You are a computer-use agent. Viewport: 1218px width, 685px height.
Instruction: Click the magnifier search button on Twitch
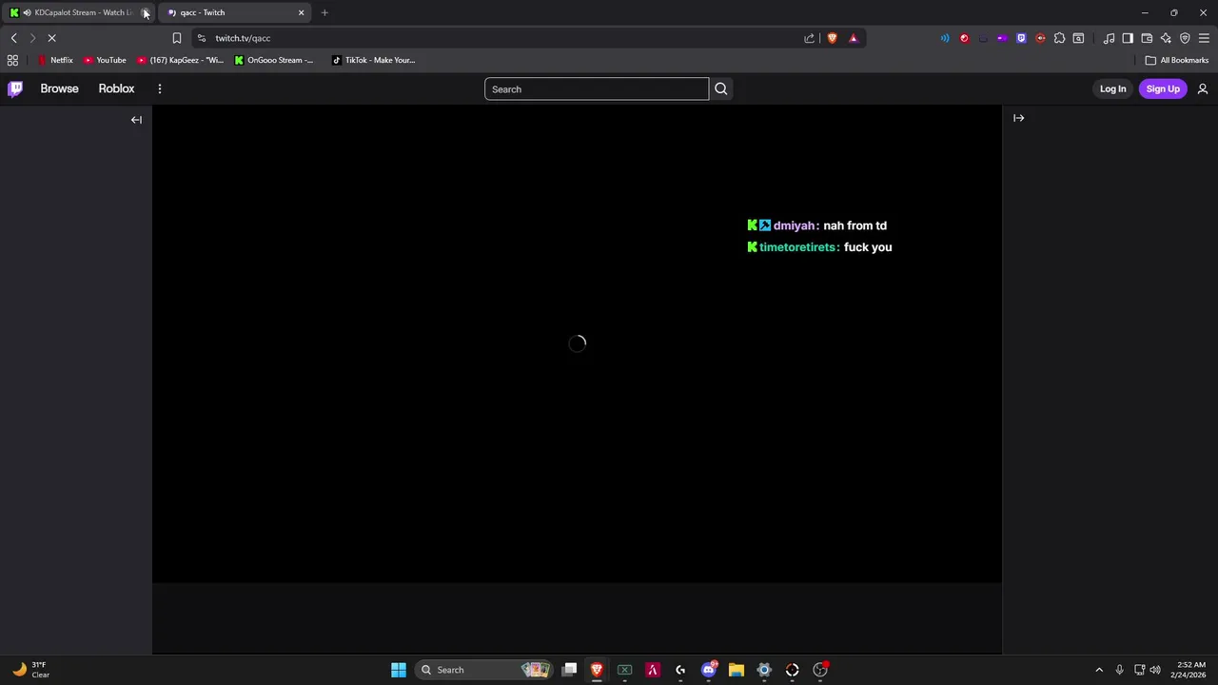coord(720,89)
